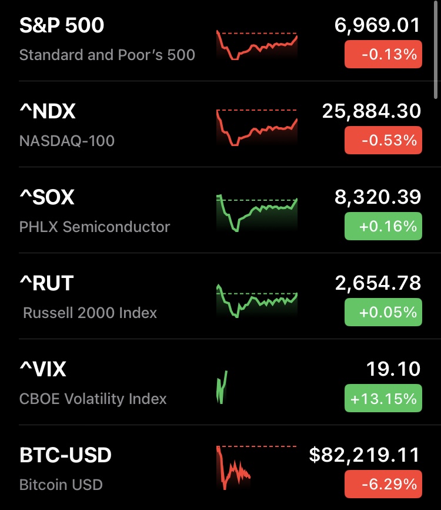Screen dimensions: 441x510
Task: Click the watchlist scrollbar
Action: click(436, 50)
